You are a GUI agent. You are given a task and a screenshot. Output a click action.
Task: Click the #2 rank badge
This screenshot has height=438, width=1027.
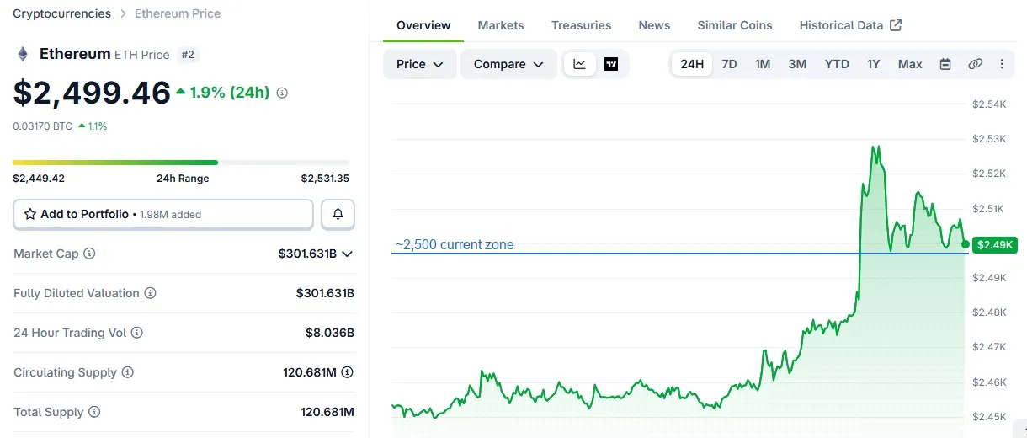pos(188,55)
